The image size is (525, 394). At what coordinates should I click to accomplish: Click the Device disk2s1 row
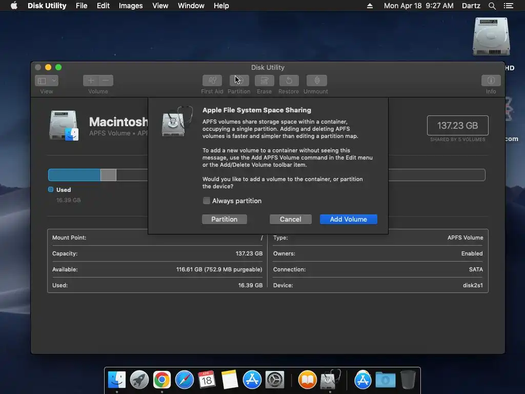[378, 285]
